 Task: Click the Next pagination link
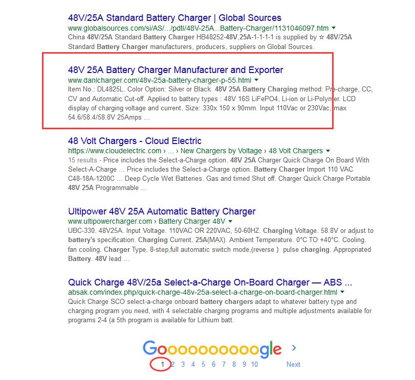(293, 364)
